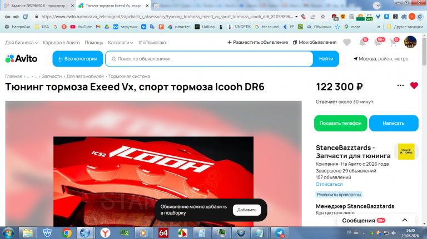Open YouTube bookmark

(81, 27)
